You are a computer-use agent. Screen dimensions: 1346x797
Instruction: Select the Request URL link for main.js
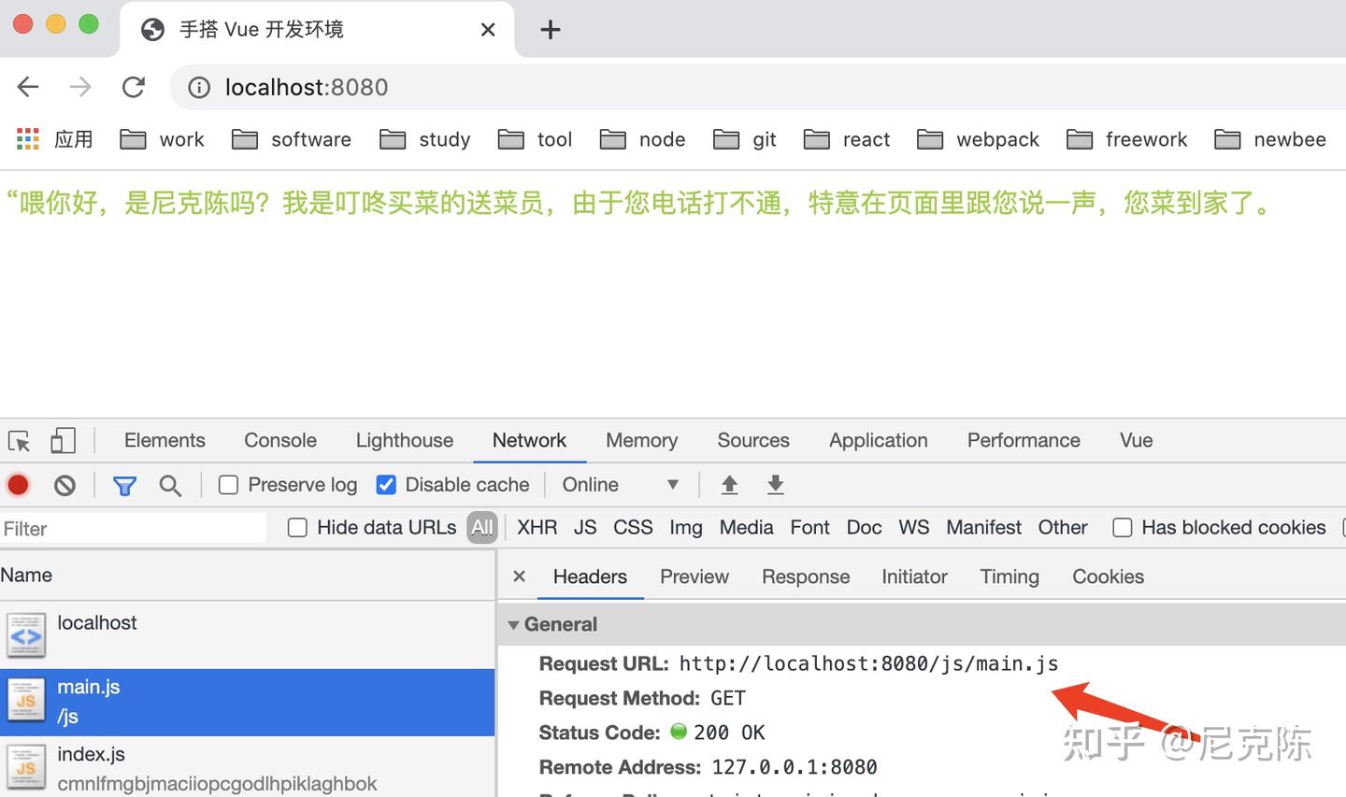(868, 663)
